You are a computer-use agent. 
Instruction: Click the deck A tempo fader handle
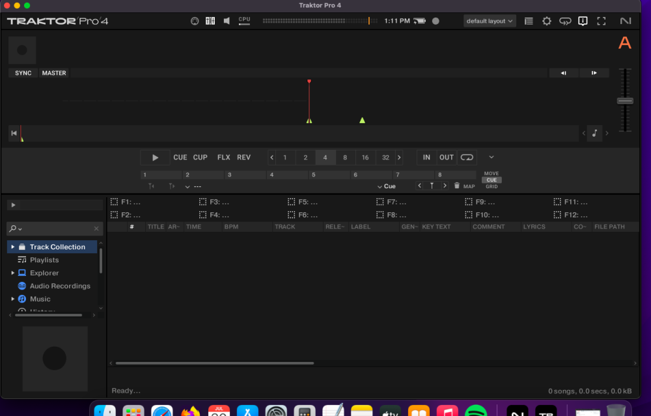[625, 101]
